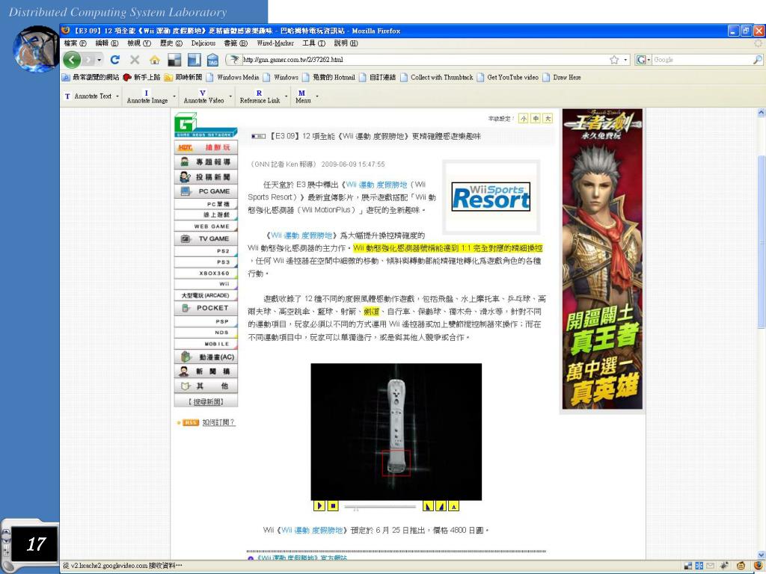The height and width of the screenshot is (574, 766).
Task: Stop the video with the yellow stop button
Action: pos(333,506)
